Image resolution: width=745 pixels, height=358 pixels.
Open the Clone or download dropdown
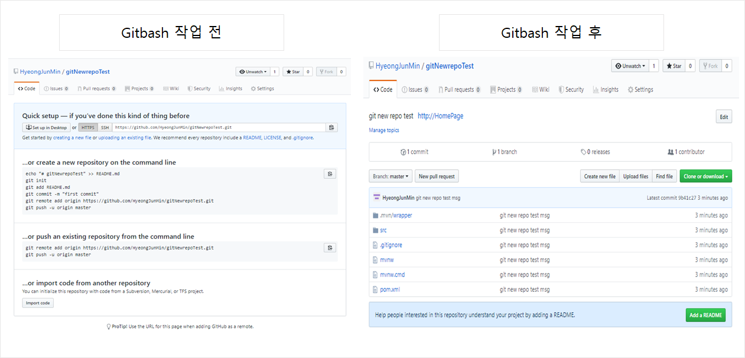click(705, 176)
